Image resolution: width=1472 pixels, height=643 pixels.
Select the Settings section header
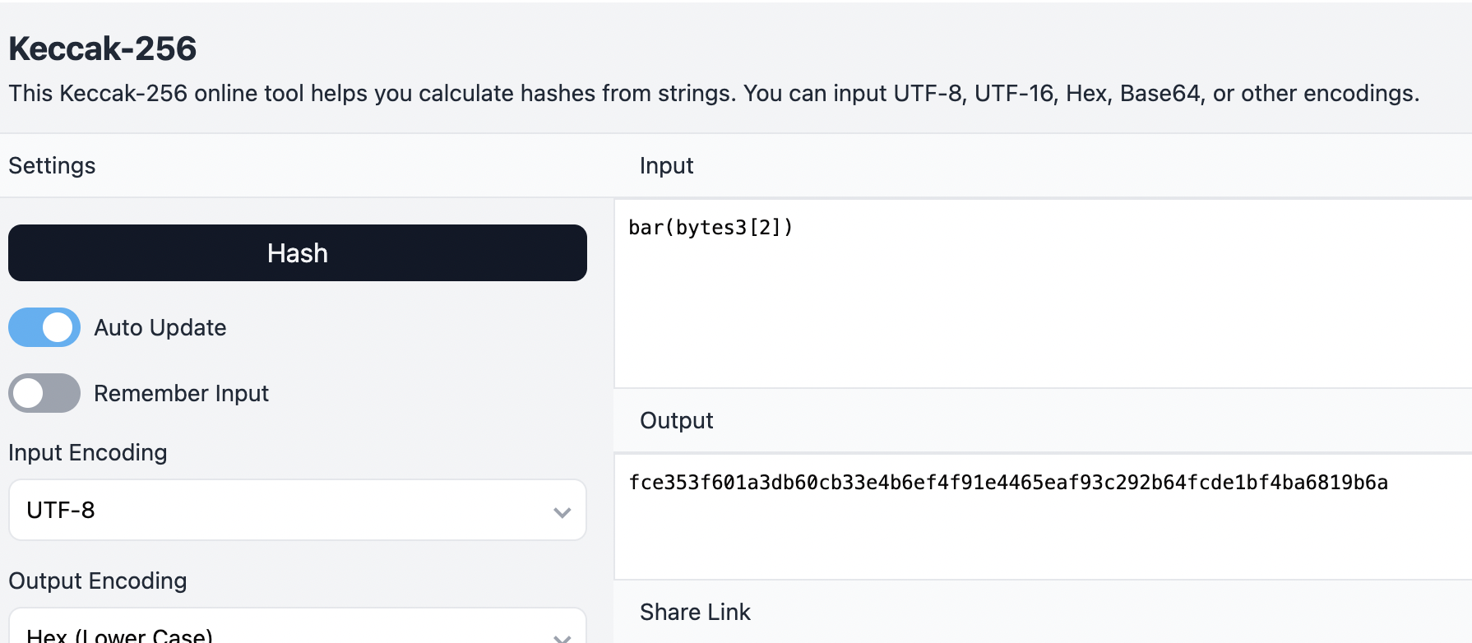[x=52, y=165]
